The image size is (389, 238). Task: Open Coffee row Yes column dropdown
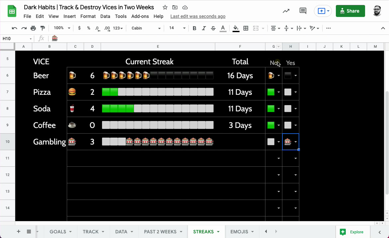pyautogui.click(x=295, y=125)
